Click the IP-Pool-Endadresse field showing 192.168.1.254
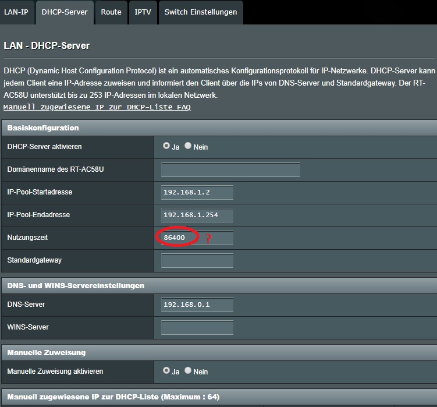The height and width of the screenshot is (407, 437). pos(197,215)
